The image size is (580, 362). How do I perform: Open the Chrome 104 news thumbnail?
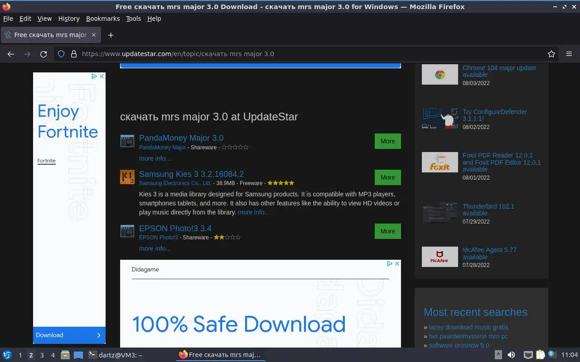(440, 75)
